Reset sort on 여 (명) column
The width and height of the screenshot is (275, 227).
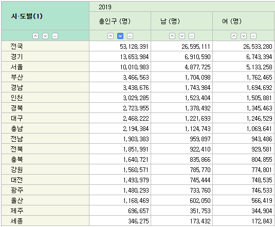(x=253, y=36)
